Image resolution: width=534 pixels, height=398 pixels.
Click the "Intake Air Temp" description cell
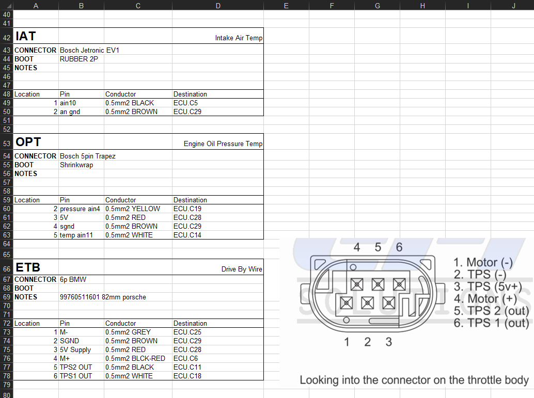(218, 37)
